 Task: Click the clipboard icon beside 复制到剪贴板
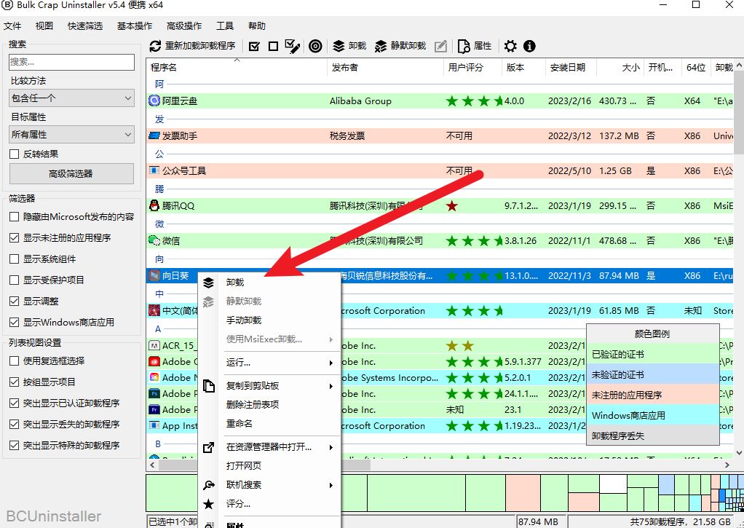[x=208, y=385]
